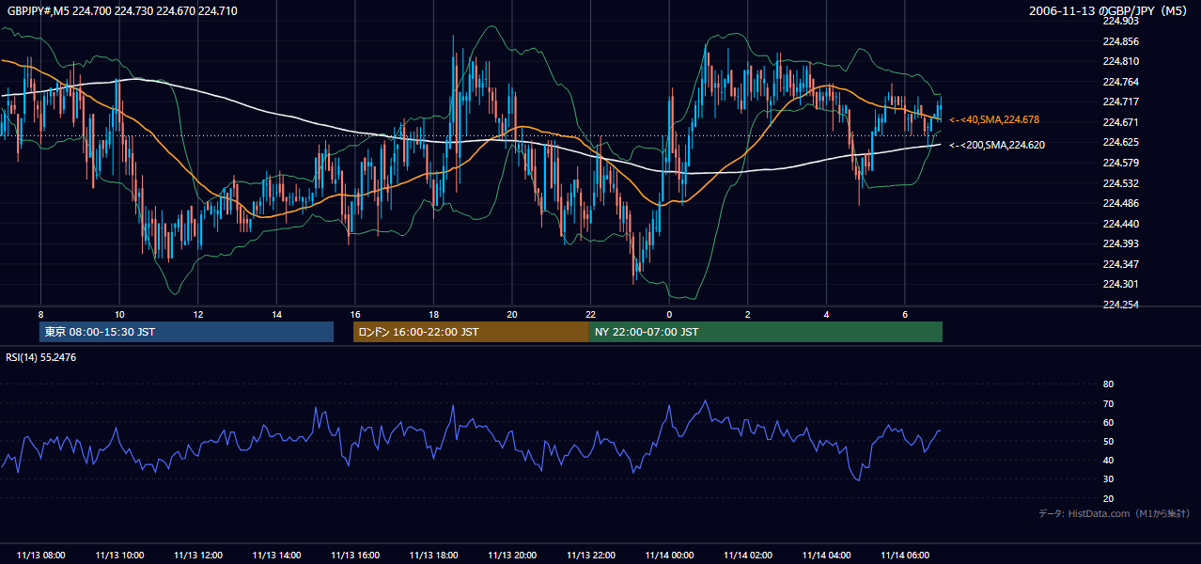Click hour 18 on the chart hour axis
This screenshot has width=1201, height=564.
click(x=433, y=314)
